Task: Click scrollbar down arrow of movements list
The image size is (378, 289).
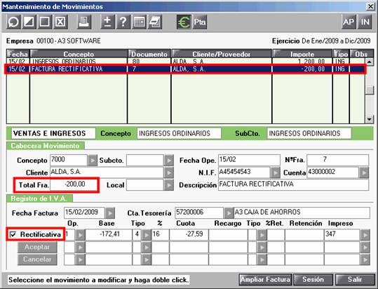Action: pos(370,119)
